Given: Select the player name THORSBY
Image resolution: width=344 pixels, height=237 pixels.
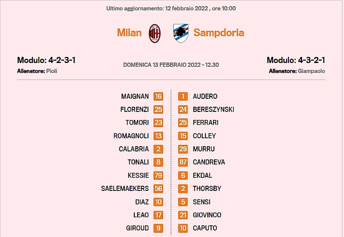Looking at the screenshot, I should [x=207, y=189].
